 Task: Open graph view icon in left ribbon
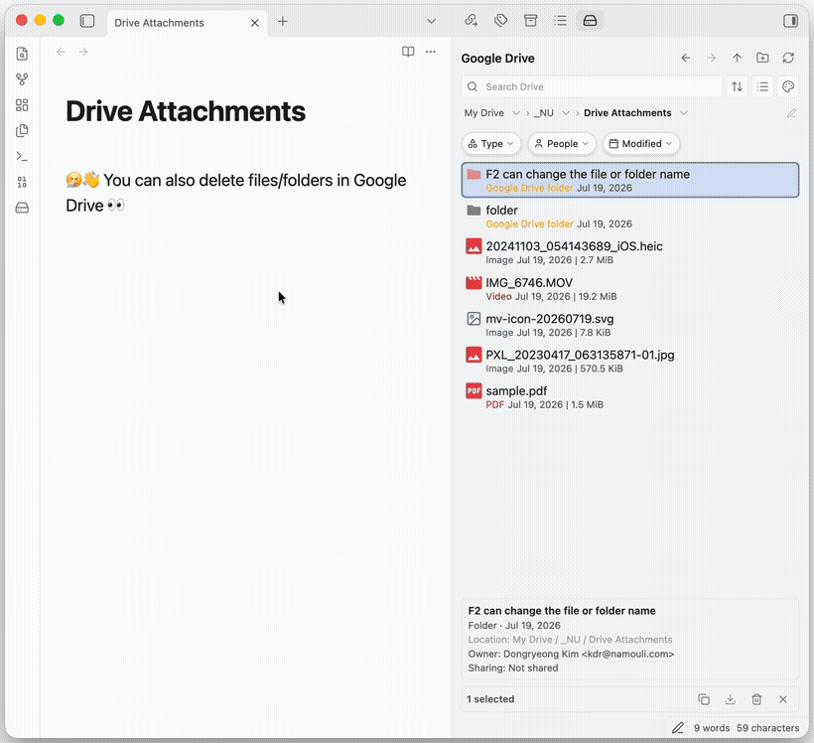(x=22, y=79)
